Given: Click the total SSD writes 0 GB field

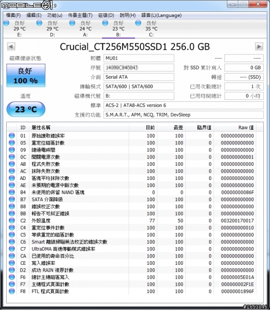Looking at the screenshot, I should coord(244,68).
